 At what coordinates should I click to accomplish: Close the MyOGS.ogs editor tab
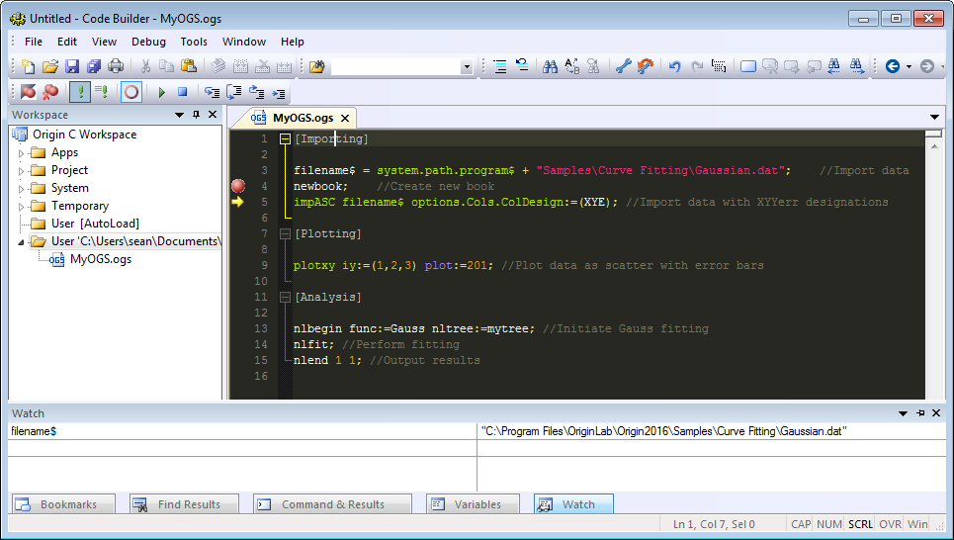pyautogui.click(x=345, y=118)
